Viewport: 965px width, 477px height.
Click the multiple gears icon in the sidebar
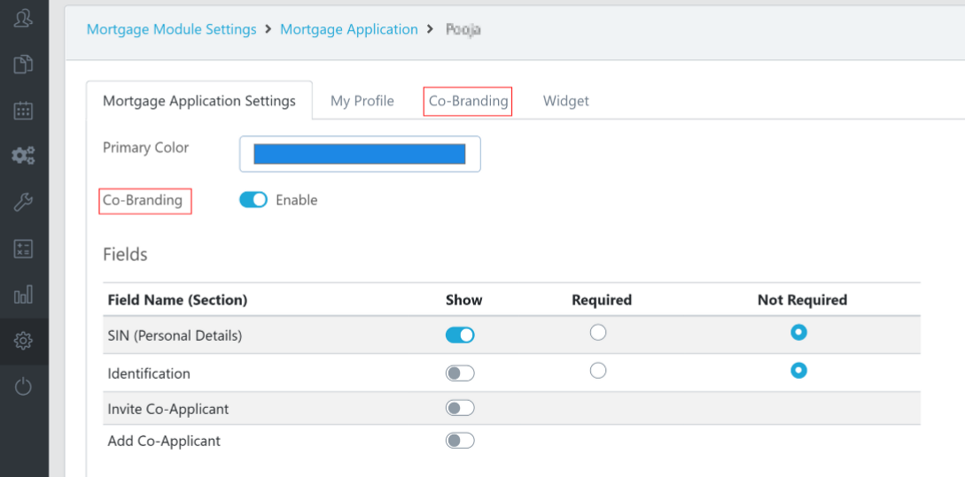pyautogui.click(x=24, y=156)
